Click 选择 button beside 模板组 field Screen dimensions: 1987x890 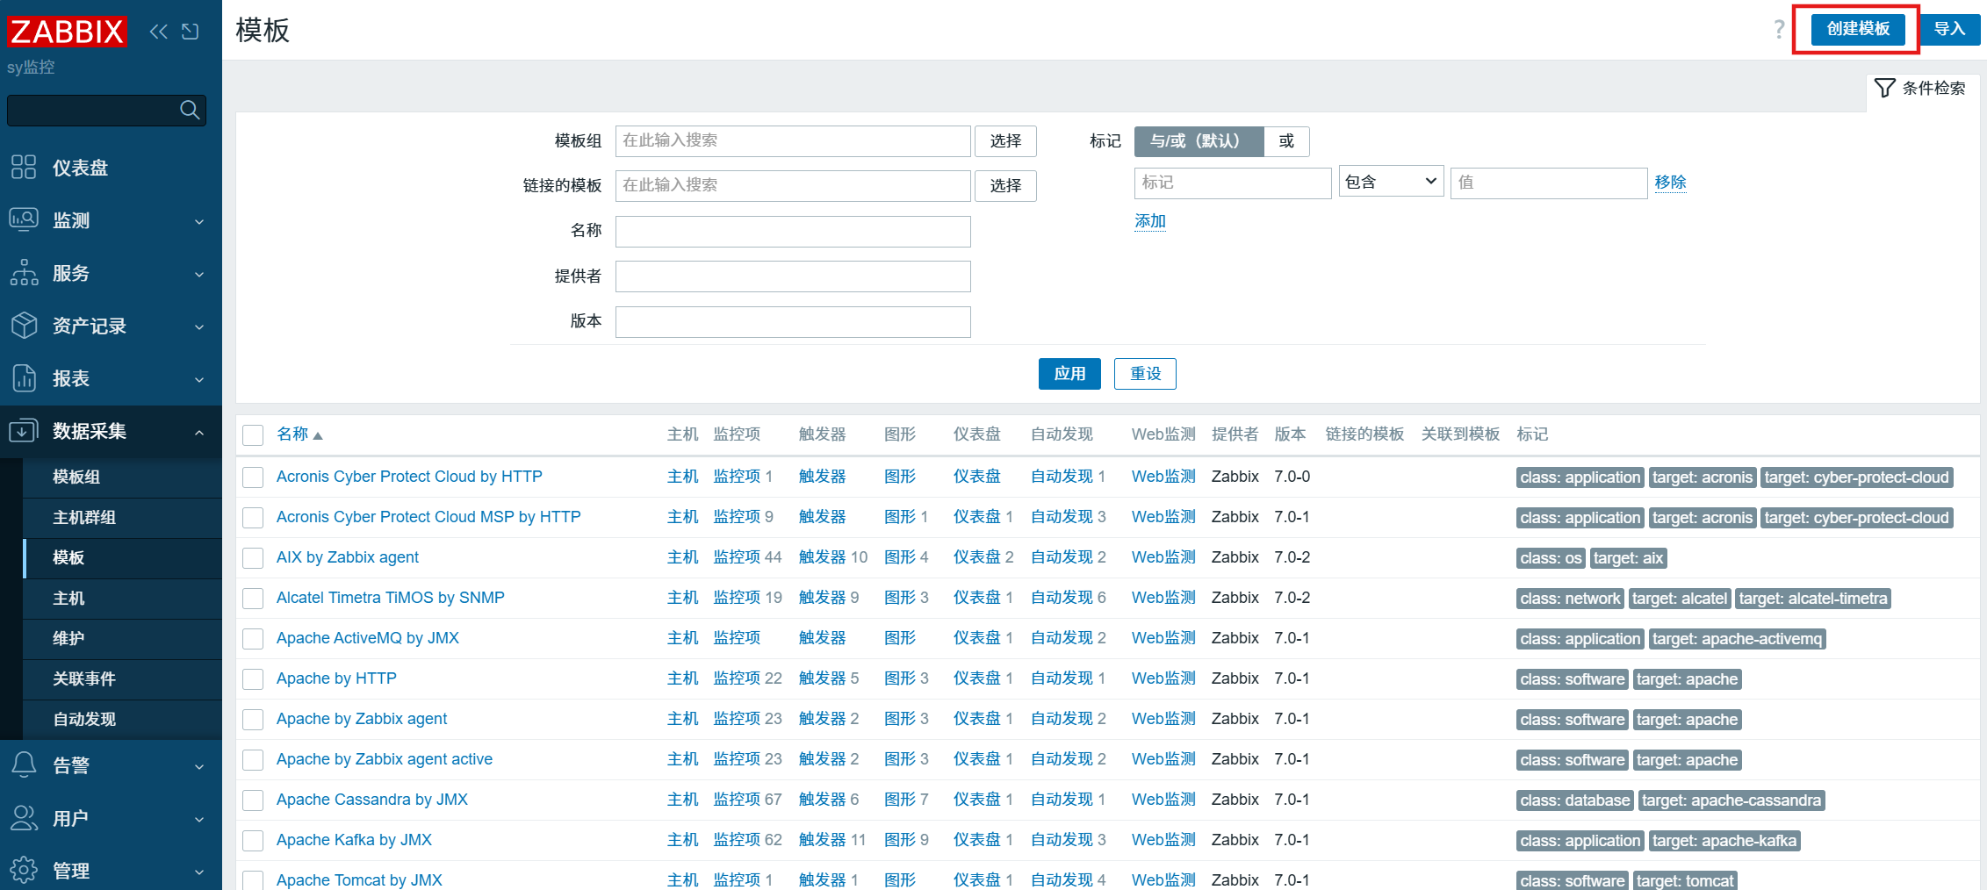pos(1005,141)
